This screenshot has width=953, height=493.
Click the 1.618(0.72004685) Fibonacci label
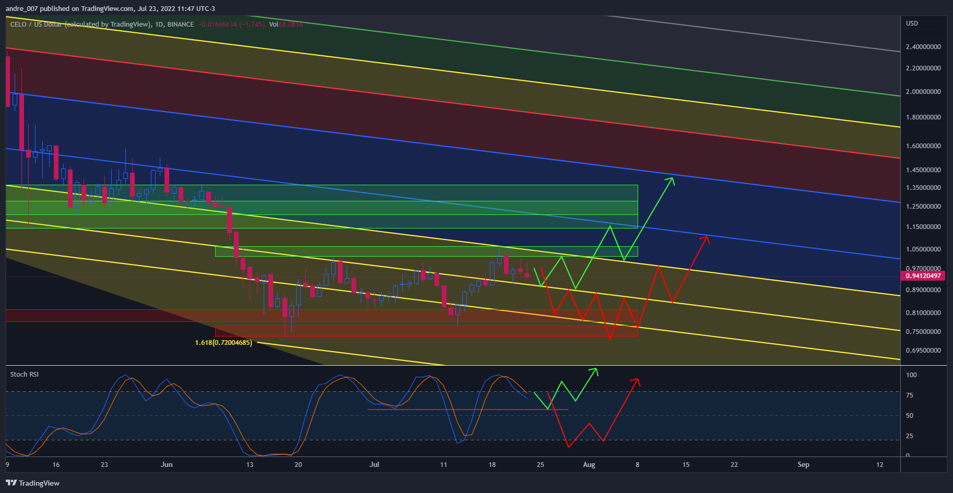[223, 343]
